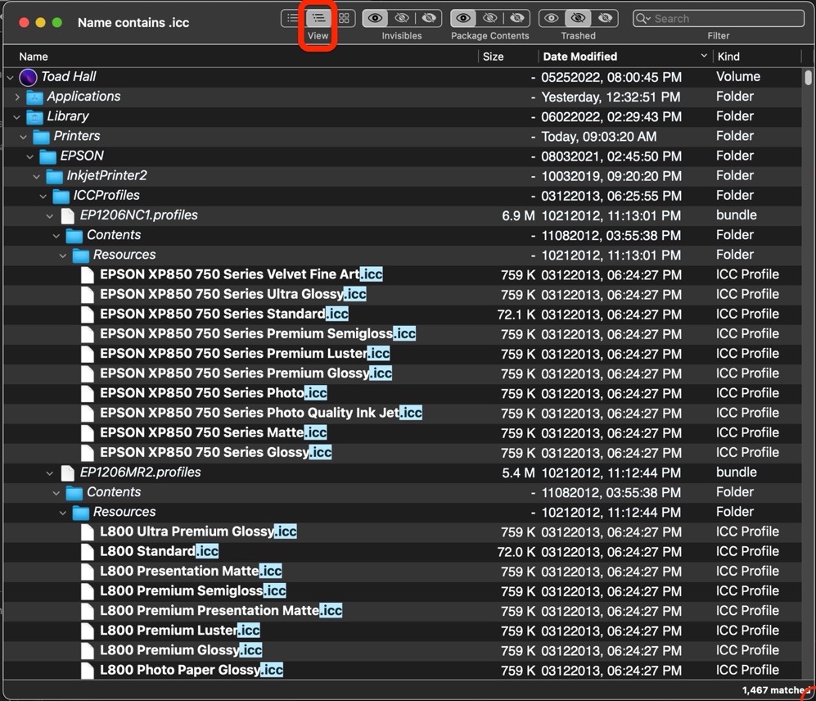The height and width of the screenshot is (701, 816).
Task: Click the folder icon beside ICCProfiles
Action: click(60, 195)
